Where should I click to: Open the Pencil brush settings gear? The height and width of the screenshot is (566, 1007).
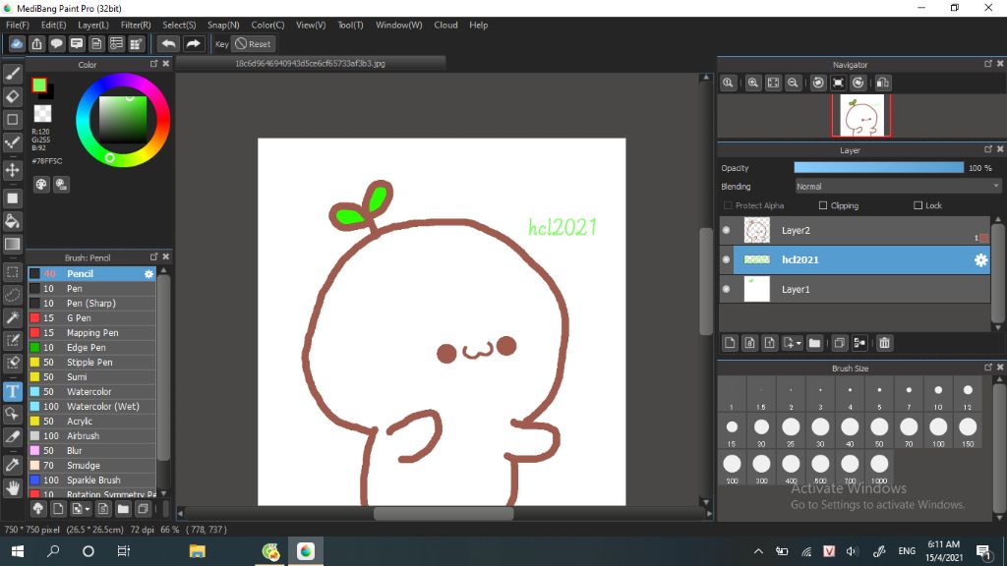coord(149,274)
